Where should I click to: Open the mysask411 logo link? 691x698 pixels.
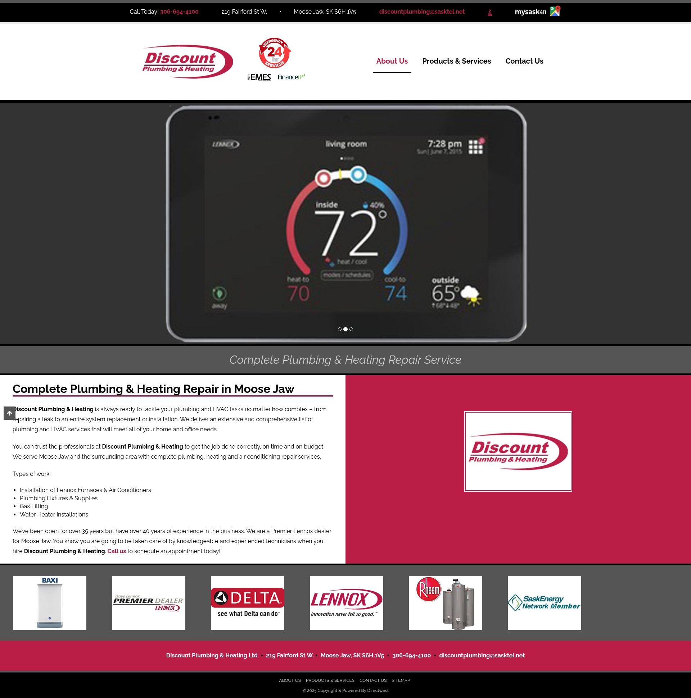[530, 12]
